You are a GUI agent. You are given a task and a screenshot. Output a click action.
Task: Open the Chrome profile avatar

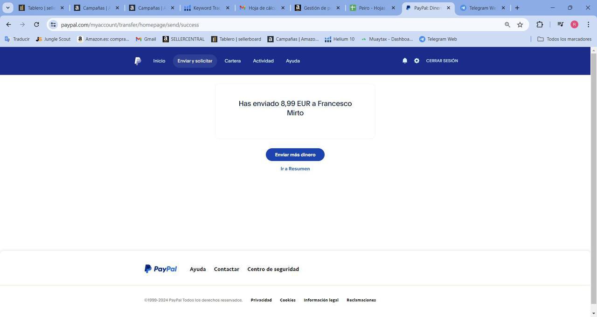pos(575,25)
